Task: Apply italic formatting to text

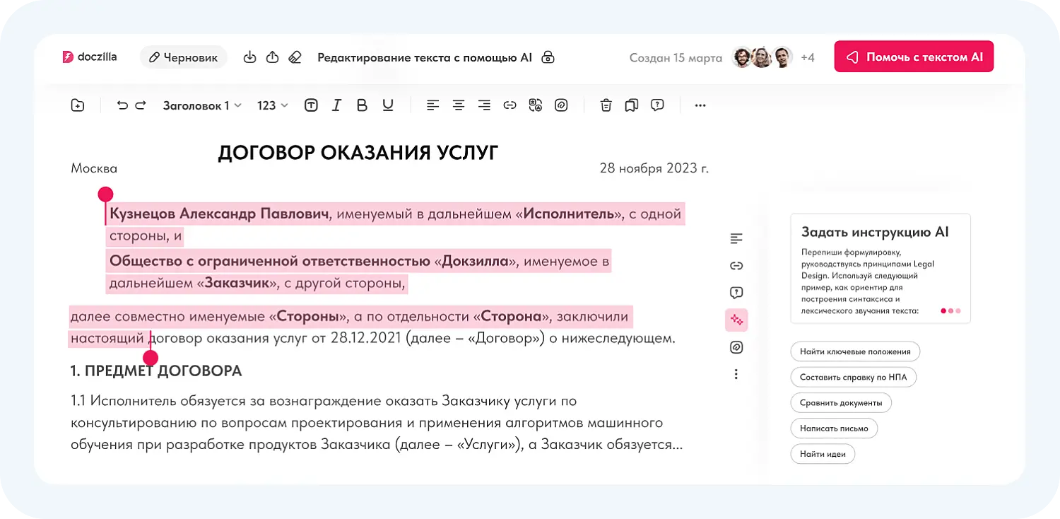Action: pos(336,105)
